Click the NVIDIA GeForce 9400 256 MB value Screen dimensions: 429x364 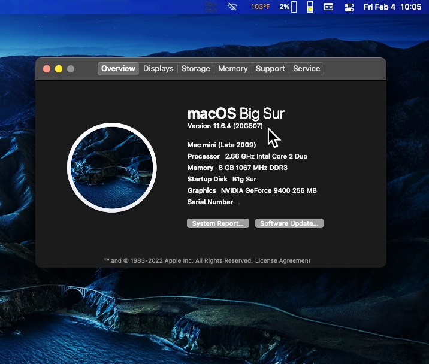pos(268,190)
